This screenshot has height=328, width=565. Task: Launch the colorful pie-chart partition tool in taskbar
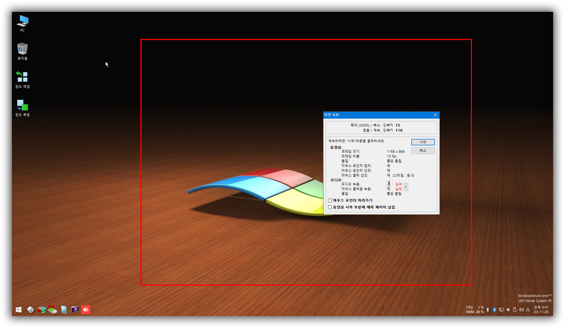pos(42,310)
